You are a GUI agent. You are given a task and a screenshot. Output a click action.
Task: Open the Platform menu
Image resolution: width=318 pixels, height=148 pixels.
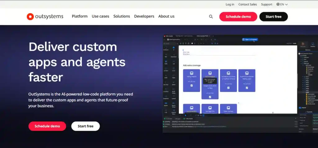(80, 16)
